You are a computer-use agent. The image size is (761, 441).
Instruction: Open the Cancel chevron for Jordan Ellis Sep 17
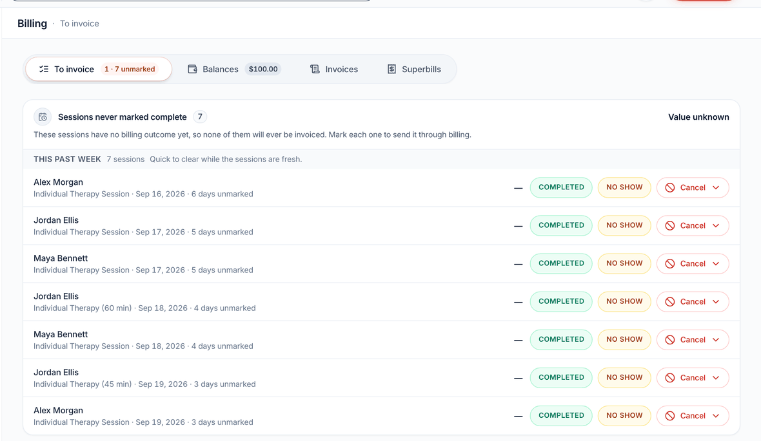tap(716, 226)
